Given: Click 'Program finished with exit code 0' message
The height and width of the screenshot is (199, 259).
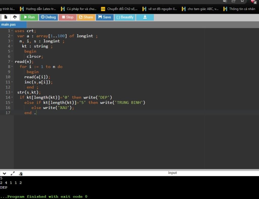Looking at the screenshot, I should point(44,196).
